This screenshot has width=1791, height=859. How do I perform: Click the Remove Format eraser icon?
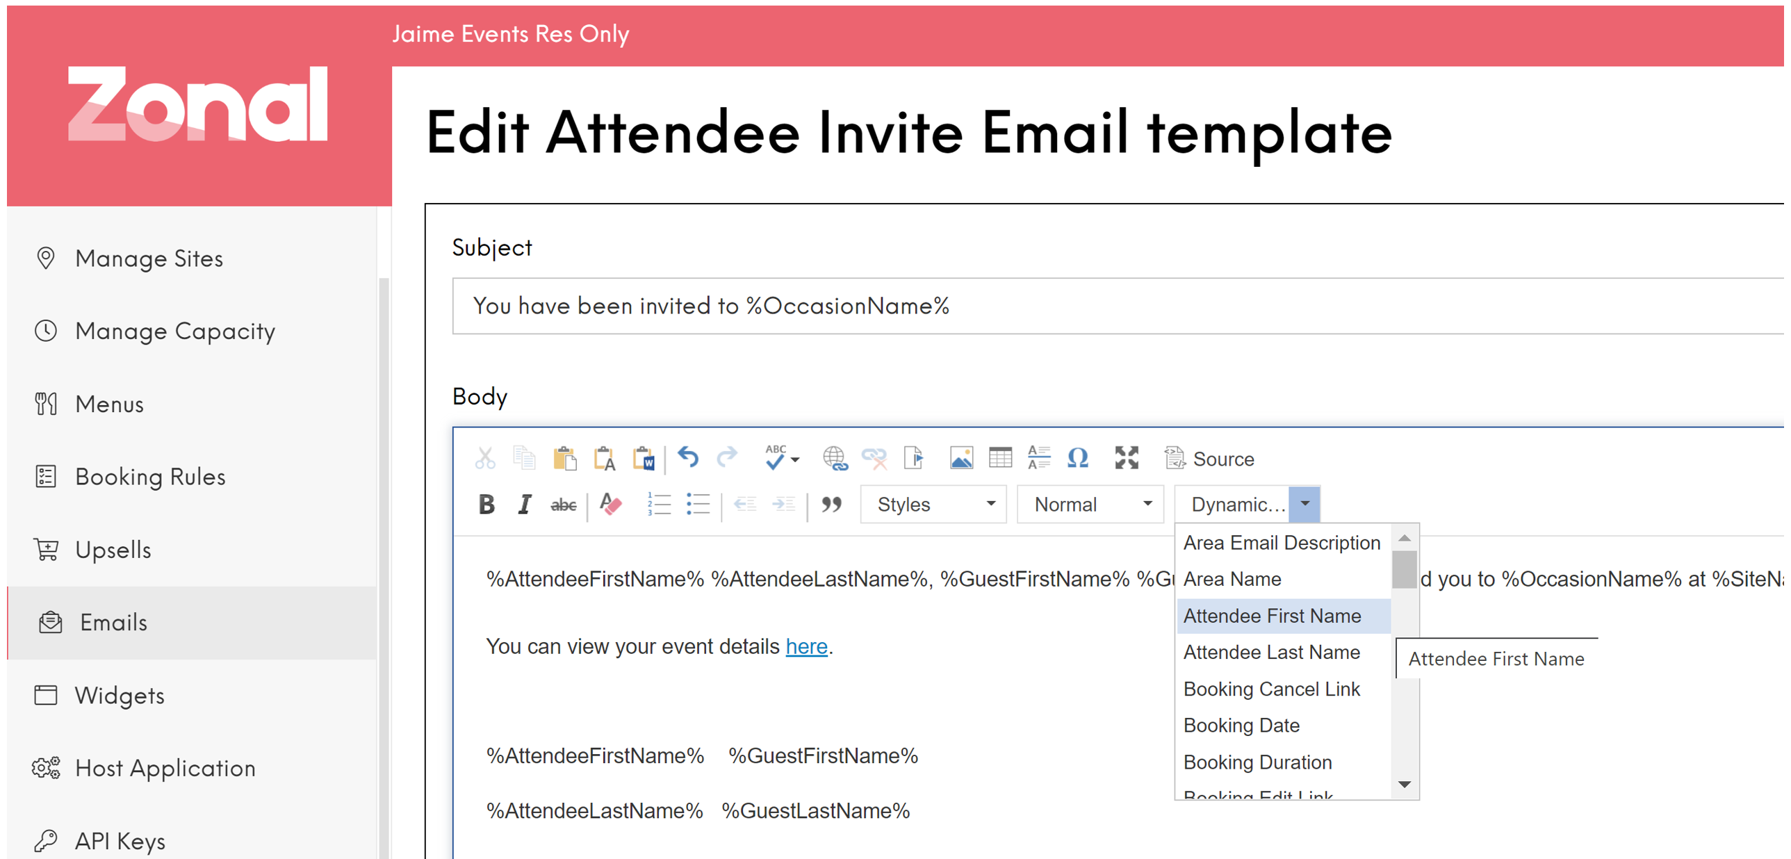[610, 505]
